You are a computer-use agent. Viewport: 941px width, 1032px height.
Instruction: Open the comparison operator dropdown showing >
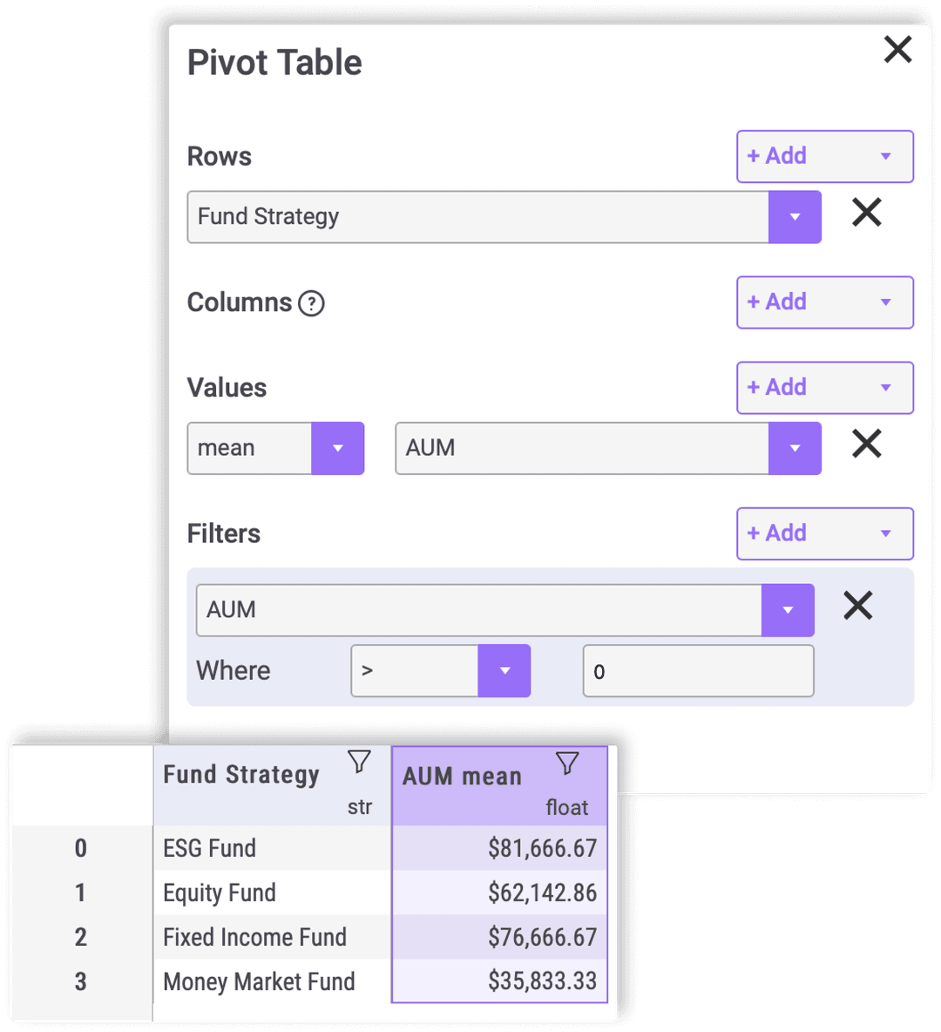pyautogui.click(x=504, y=671)
